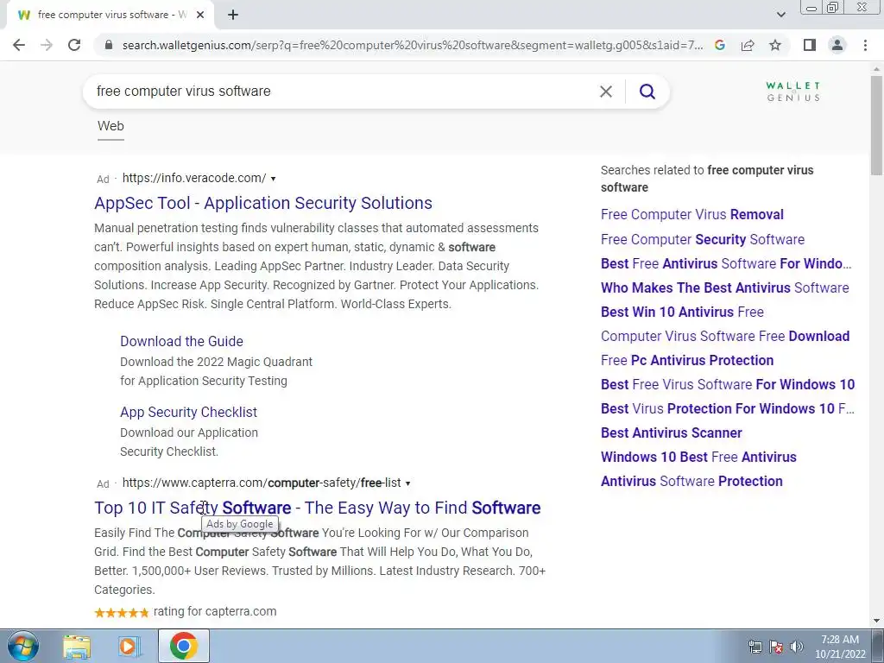Search 'Best Free Antivirus Software For Windo...'
The height and width of the screenshot is (663, 884).
pyautogui.click(x=726, y=264)
